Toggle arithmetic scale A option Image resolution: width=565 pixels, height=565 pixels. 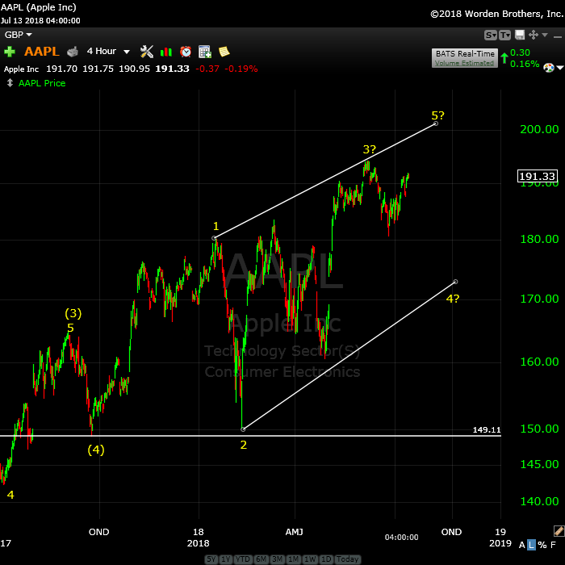tap(521, 545)
